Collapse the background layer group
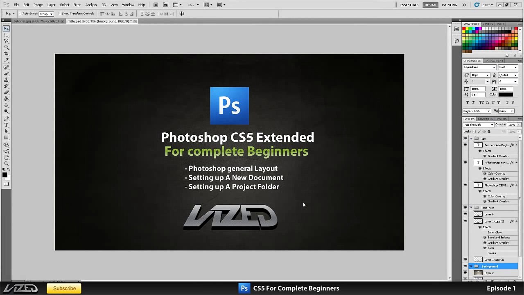The image size is (524, 295). 471,266
